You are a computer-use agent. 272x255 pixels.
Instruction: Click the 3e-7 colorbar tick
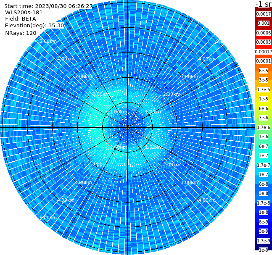point(264,155)
